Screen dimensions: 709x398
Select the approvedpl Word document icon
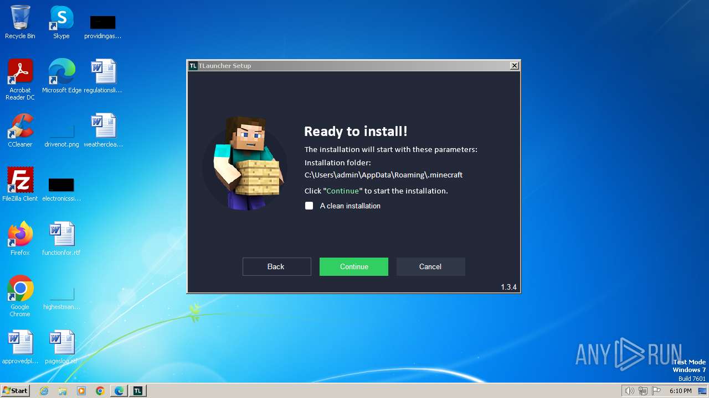(20, 347)
